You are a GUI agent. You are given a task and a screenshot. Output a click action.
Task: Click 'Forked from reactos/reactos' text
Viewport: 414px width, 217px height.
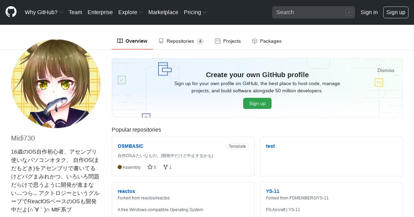coord(144,198)
